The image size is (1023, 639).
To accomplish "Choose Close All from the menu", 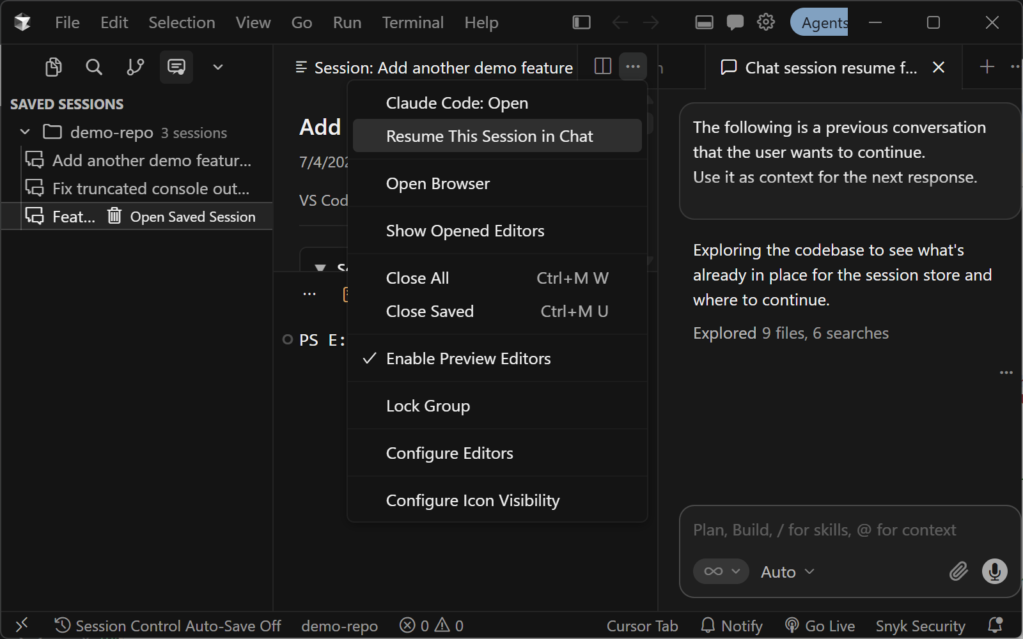I will pyautogui.click(x=497, y=278).
